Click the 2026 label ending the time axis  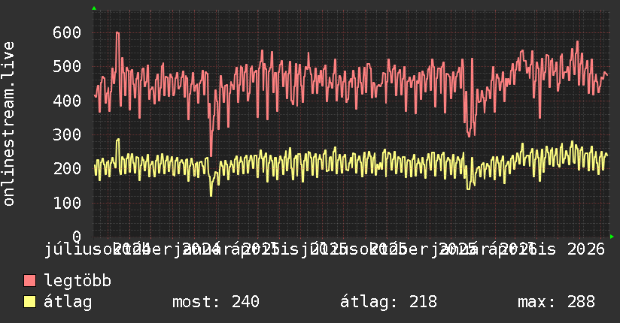click(x=586, y=249)
